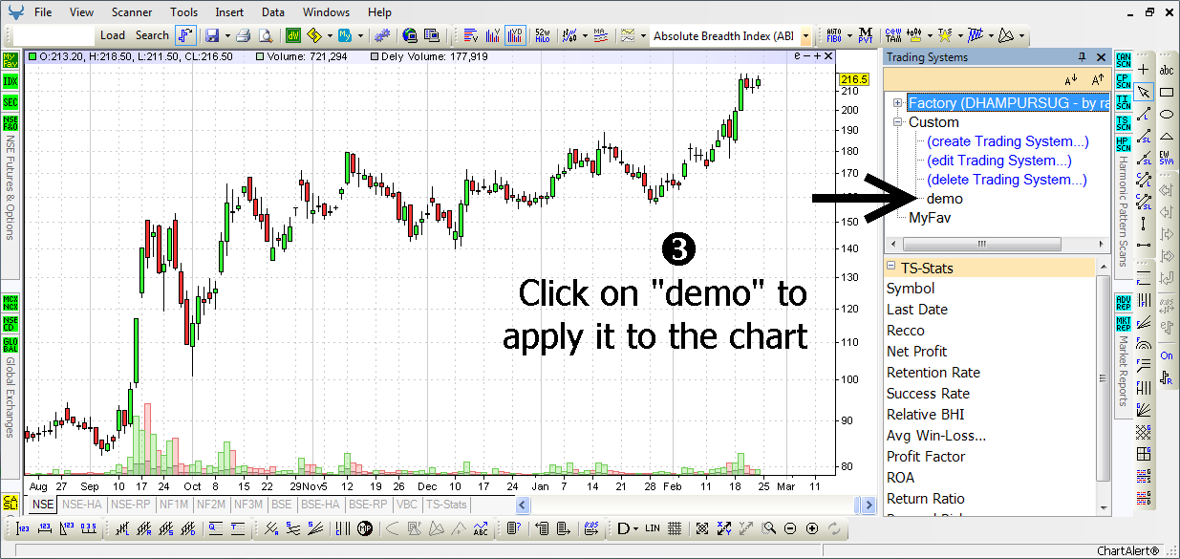1180x559 pixels.
Task: Toggle the green price legend checkbox
Action: [32, 57]
